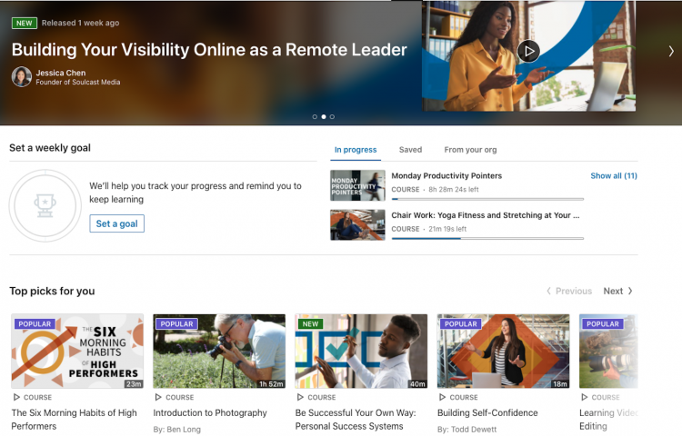Click 'Founder of Soulcast Media' text
The height and width of the screenshot is (436, 682).
[78, 82]
